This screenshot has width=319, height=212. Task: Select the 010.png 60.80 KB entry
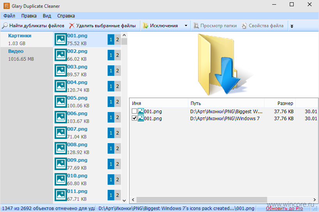(88, 180)
